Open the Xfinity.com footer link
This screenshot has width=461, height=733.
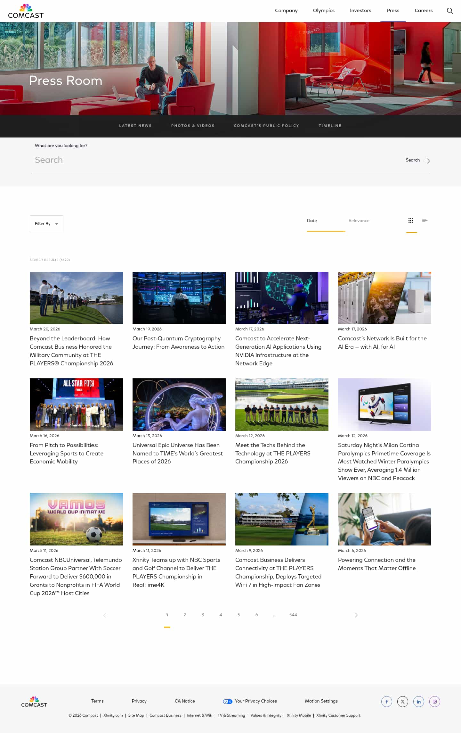pyautogui.click(x=113, y=715)
